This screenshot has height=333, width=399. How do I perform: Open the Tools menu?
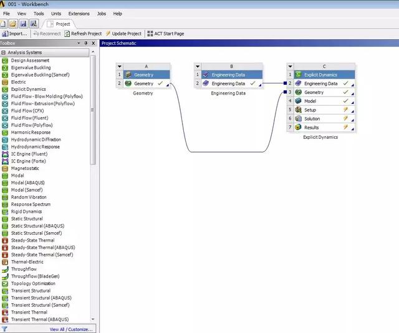39,14
